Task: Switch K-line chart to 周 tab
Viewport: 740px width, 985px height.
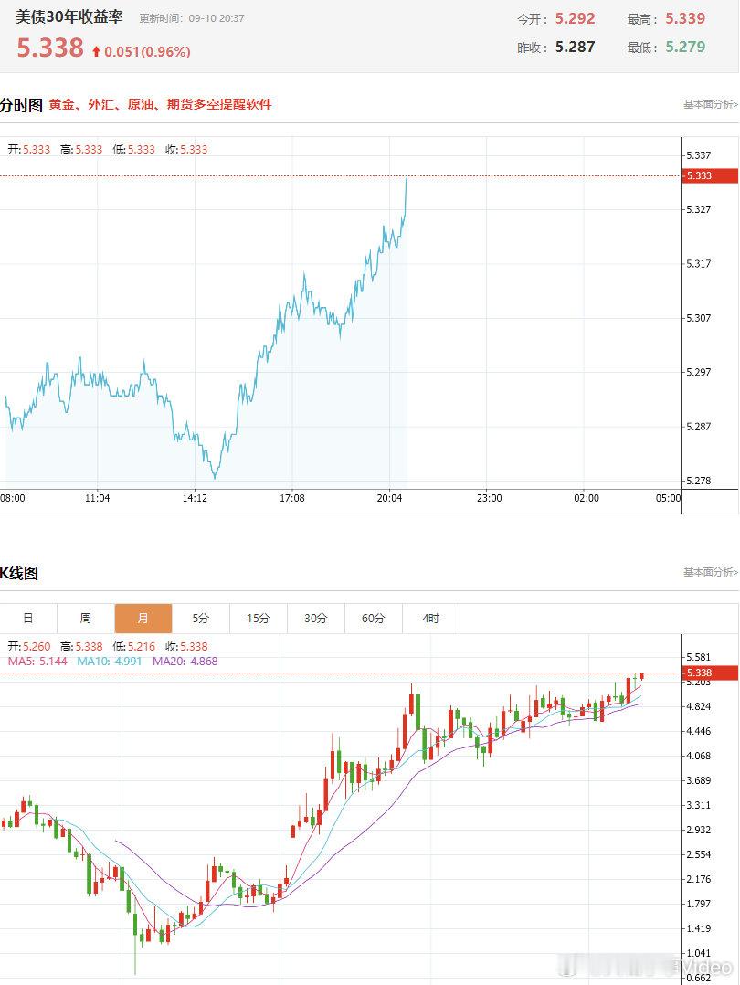Action: click(86, 618)
